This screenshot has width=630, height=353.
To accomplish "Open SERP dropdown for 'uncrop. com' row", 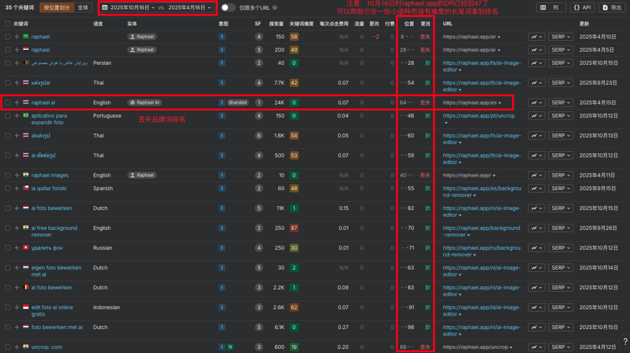I will (x=561, y=347).
